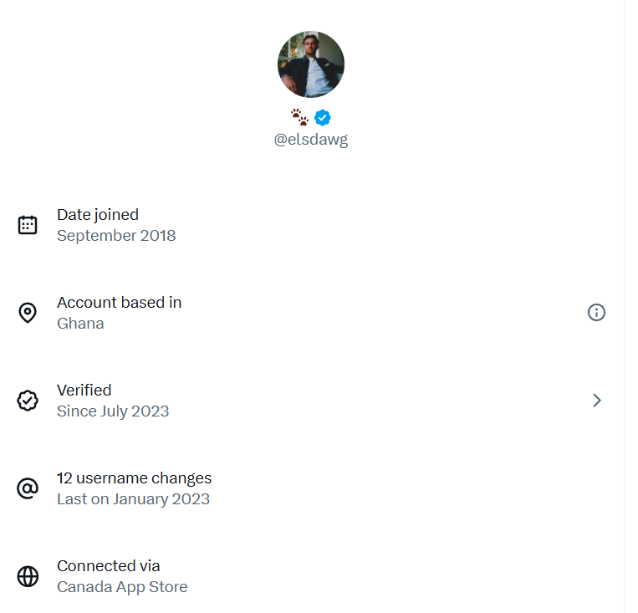Screen dimensions: 638x613
Task: Click the Canada App Store text
Action: [x=122, y=587]
